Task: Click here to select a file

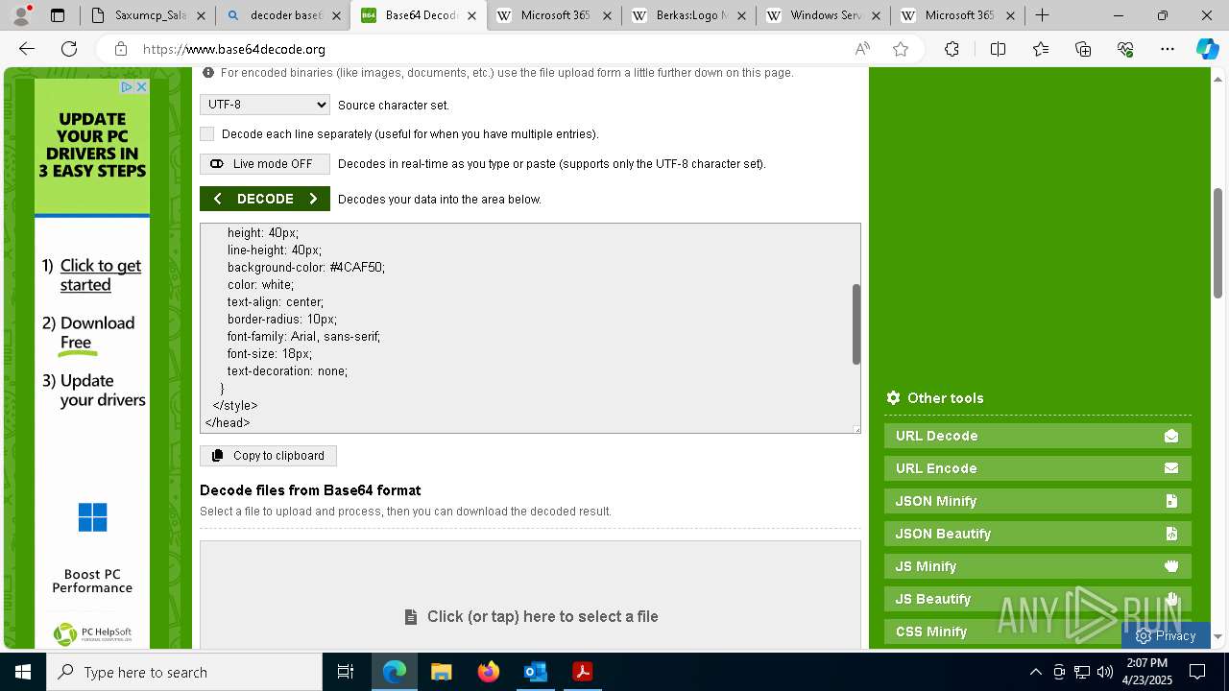Action: (x=532, y=616)
